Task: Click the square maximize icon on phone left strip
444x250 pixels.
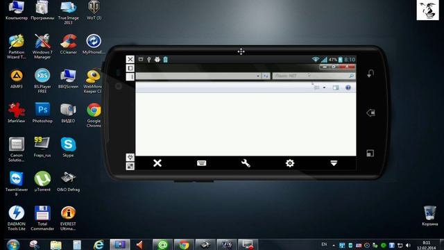Action: pos(130,68)
